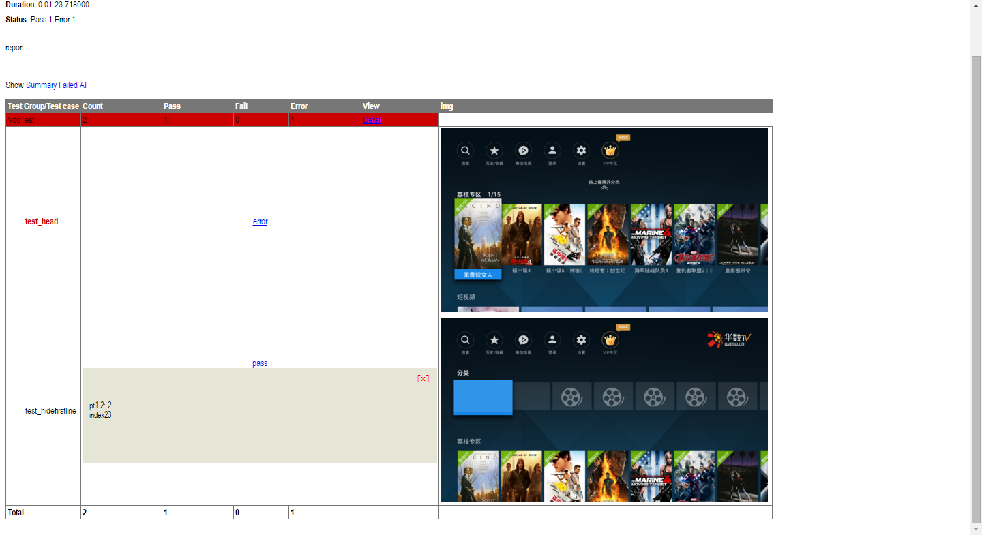The image size is (982, 535).
Task: Click login person icon in test_head screenshot
Action: tap(552, 151)
